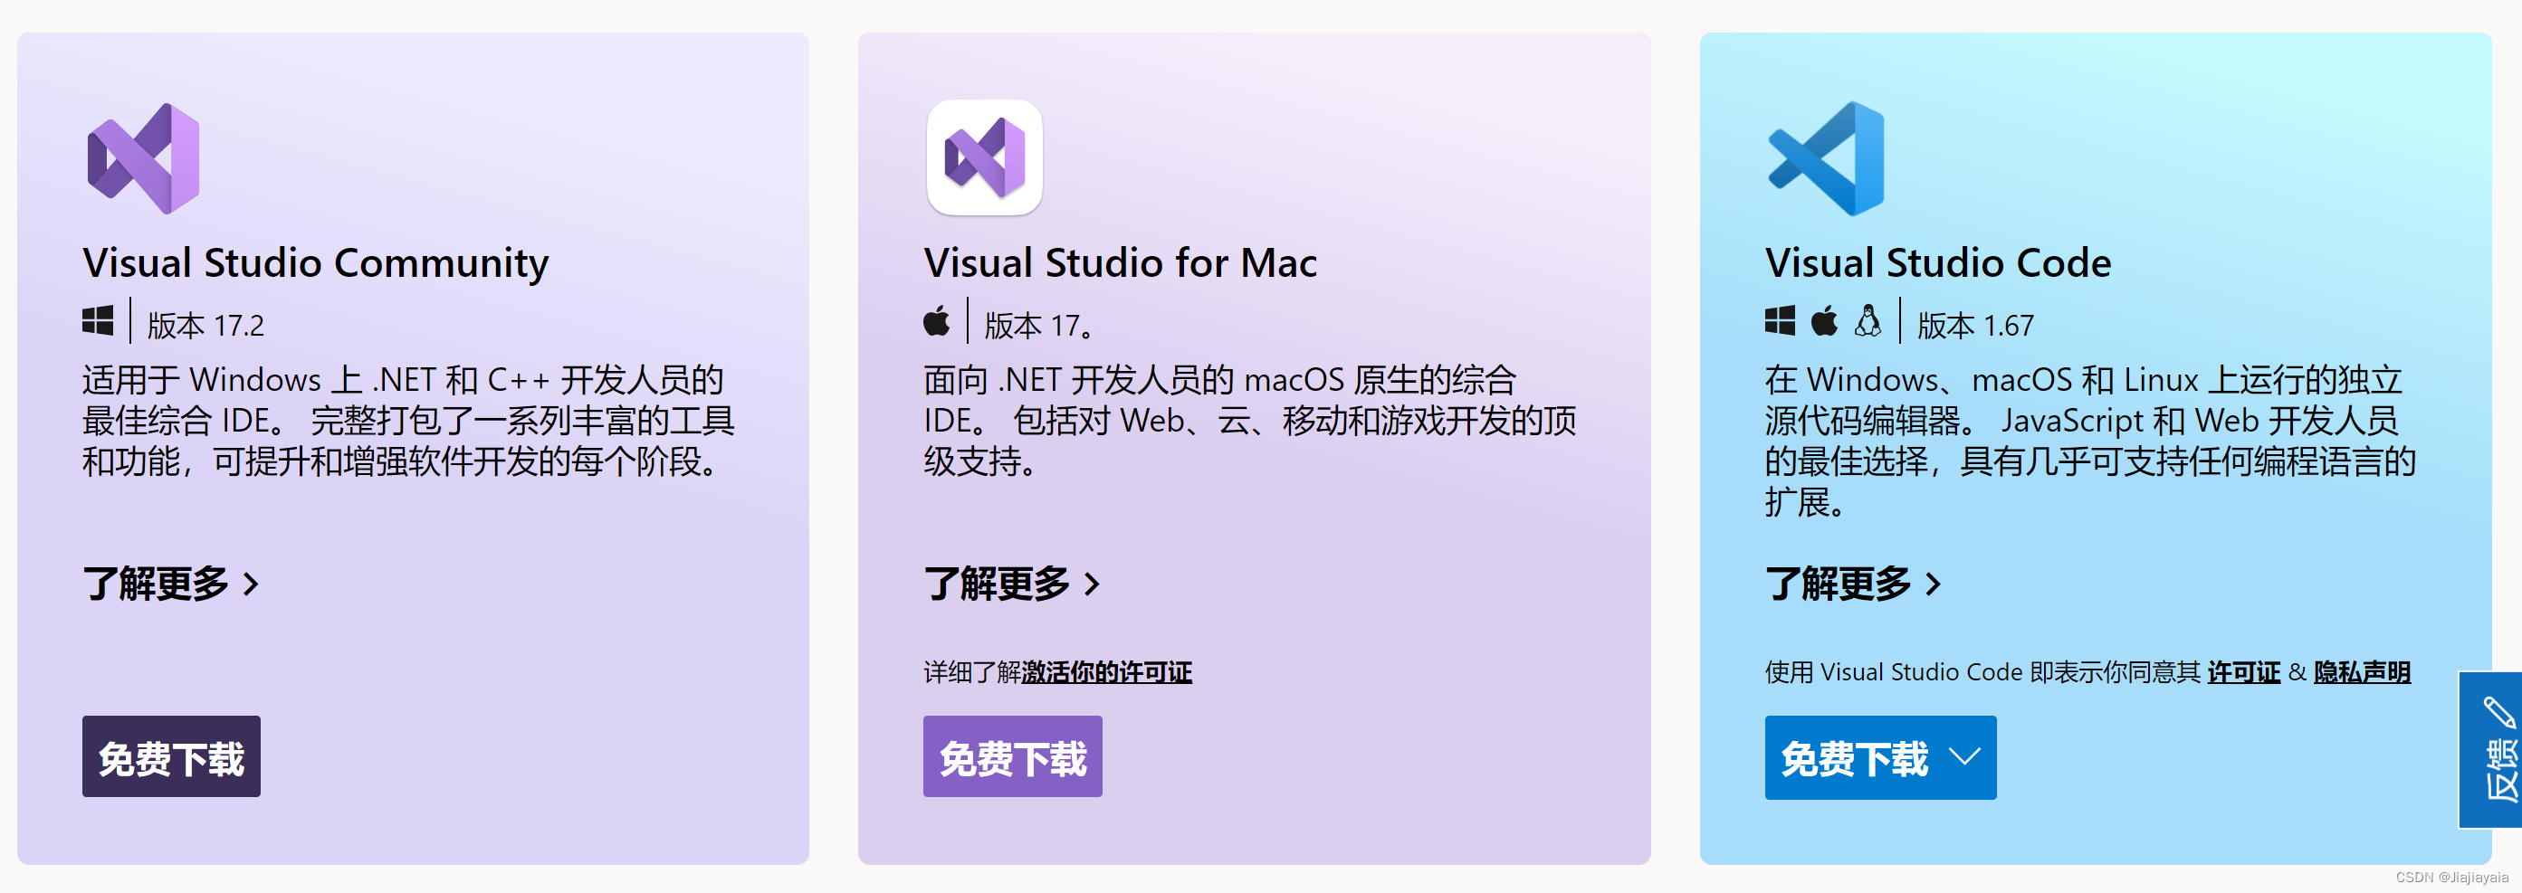Download Visual Studio Community with 免费下载 button
Viewport: 2522px width, 893px height.
[171, 756]
